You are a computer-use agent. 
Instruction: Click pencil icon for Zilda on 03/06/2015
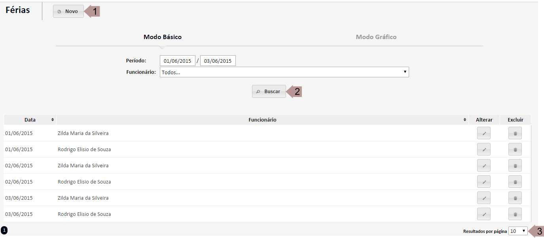(x=483, y=198)
